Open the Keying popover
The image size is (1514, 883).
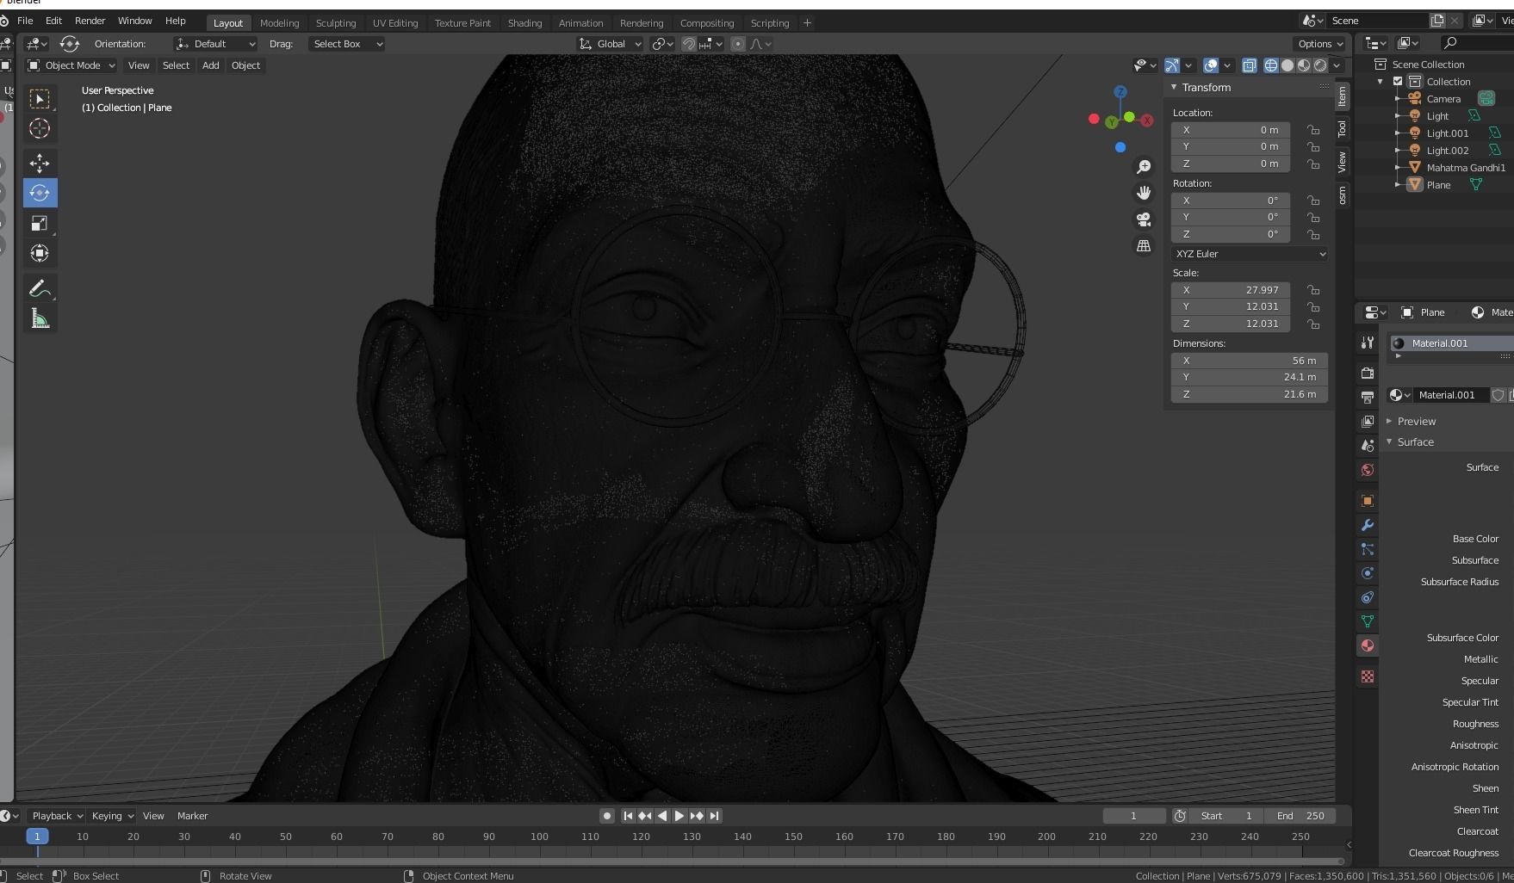pos(112,816)
